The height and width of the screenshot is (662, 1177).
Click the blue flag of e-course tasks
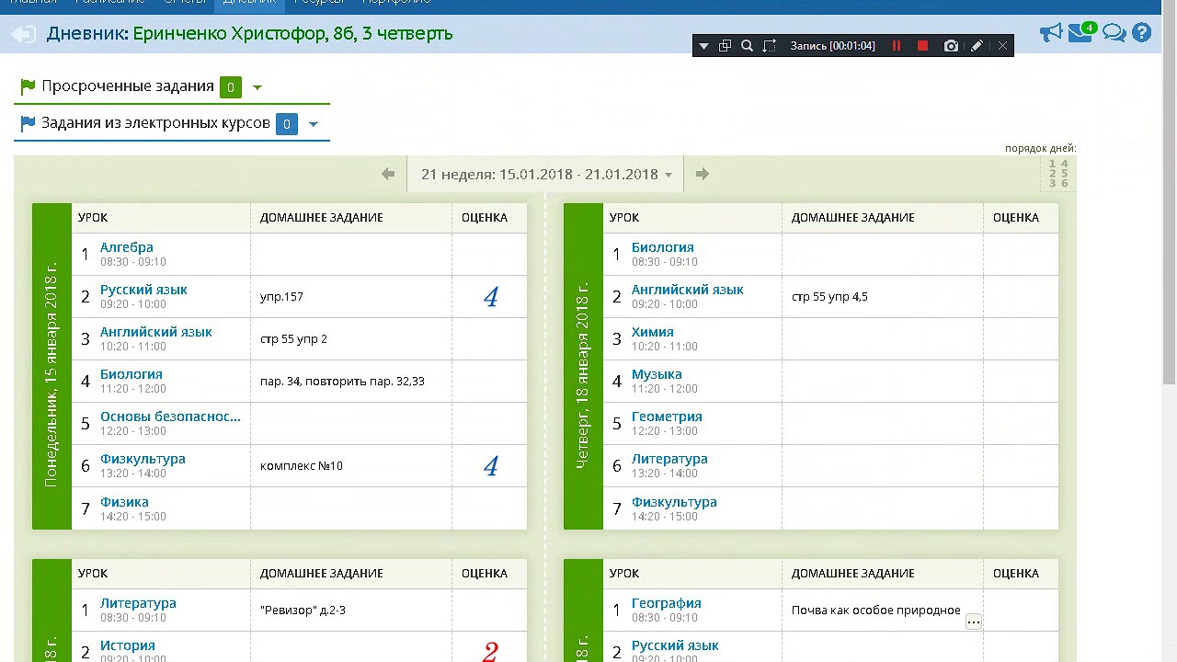point(28,123)
